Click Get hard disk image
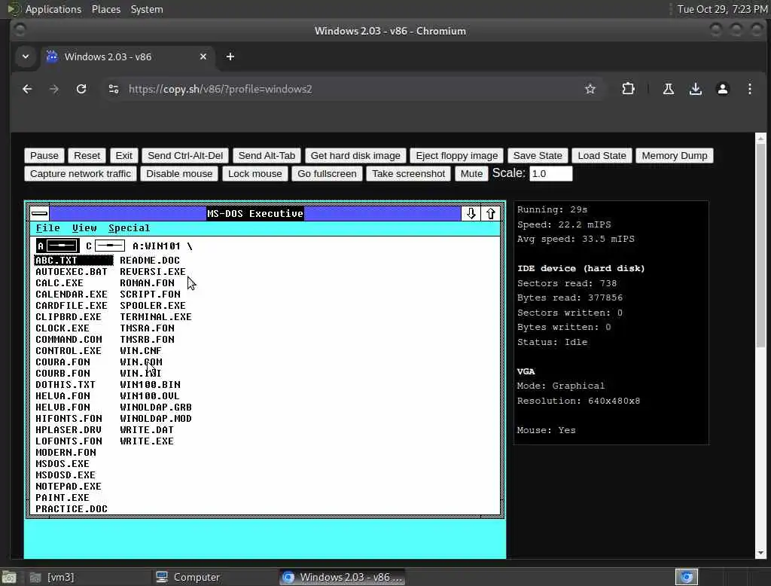The image size is (771, 586). click(355, 155)
